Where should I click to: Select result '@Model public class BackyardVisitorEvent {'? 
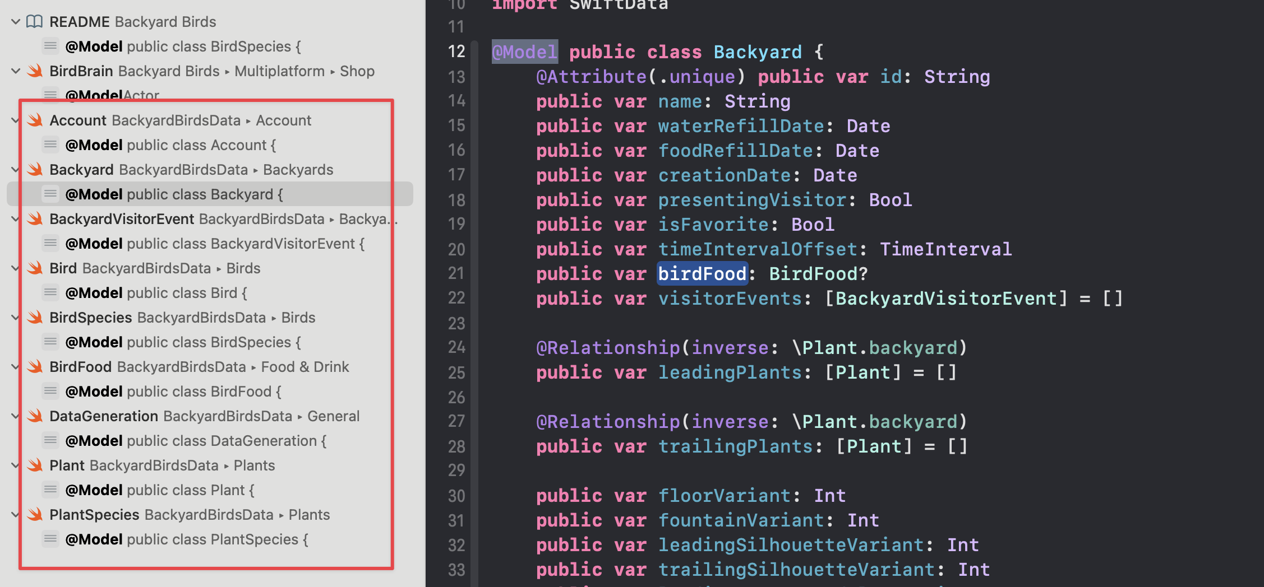point(215,244)
